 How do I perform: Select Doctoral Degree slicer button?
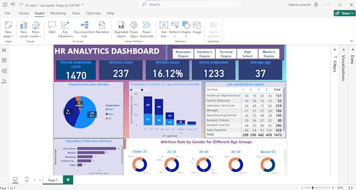(226, 54)
